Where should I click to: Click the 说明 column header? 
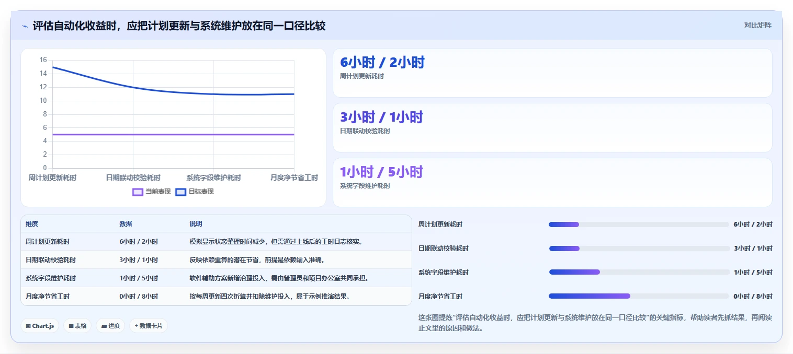[196, 224]
